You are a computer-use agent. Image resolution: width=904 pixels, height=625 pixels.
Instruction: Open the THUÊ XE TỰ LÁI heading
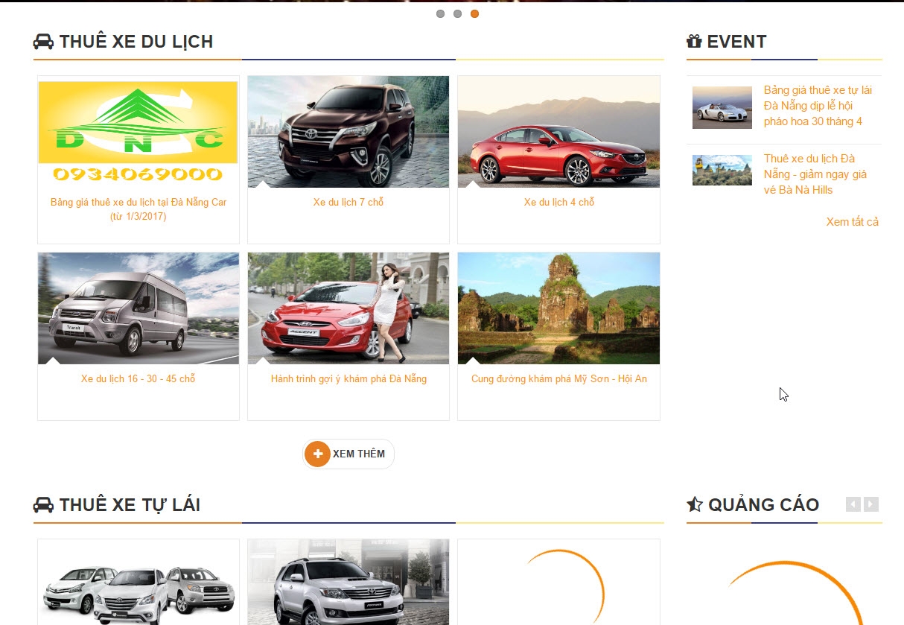tap(130, 505)
